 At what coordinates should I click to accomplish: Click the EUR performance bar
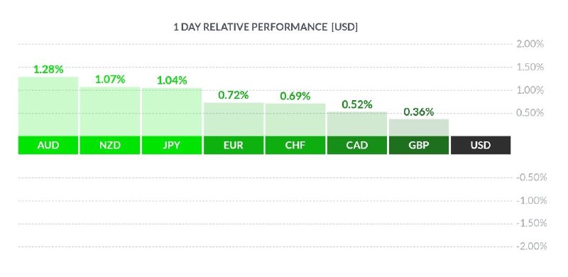tap(234, 119)
